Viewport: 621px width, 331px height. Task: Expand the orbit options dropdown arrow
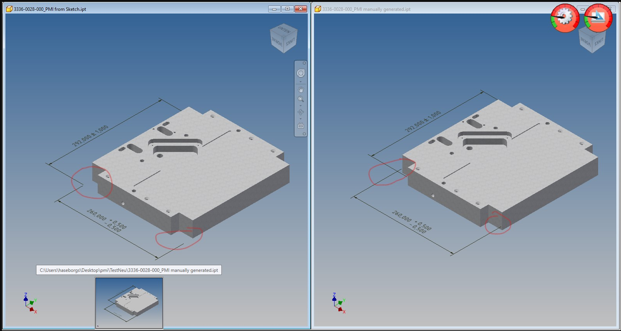coord(301,119)
